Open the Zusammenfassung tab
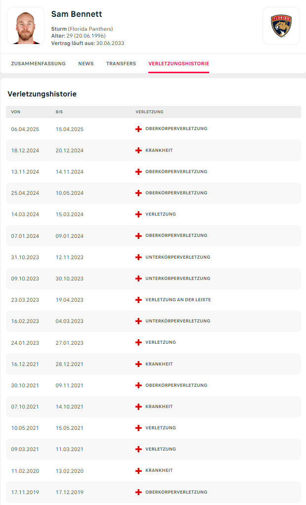 click(x=38, y=64)
